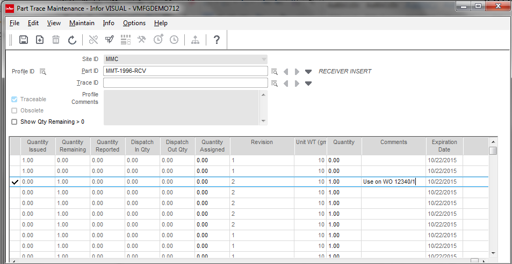Open the Trace ID lookup browse icon
This screenshot has height=264, width=512.
(275, 84)
